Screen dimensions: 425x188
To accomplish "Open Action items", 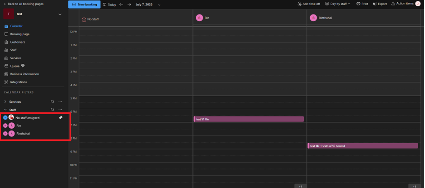I will (x=402, y=4).
